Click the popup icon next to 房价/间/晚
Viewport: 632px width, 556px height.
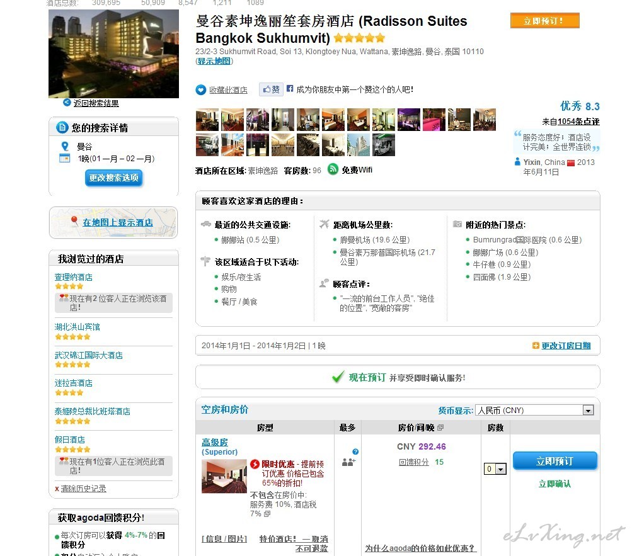click(440, 428)
